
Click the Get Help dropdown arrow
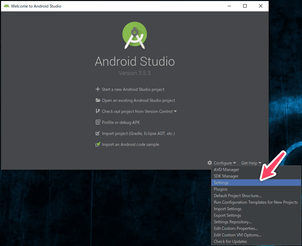tap(260, 163)
